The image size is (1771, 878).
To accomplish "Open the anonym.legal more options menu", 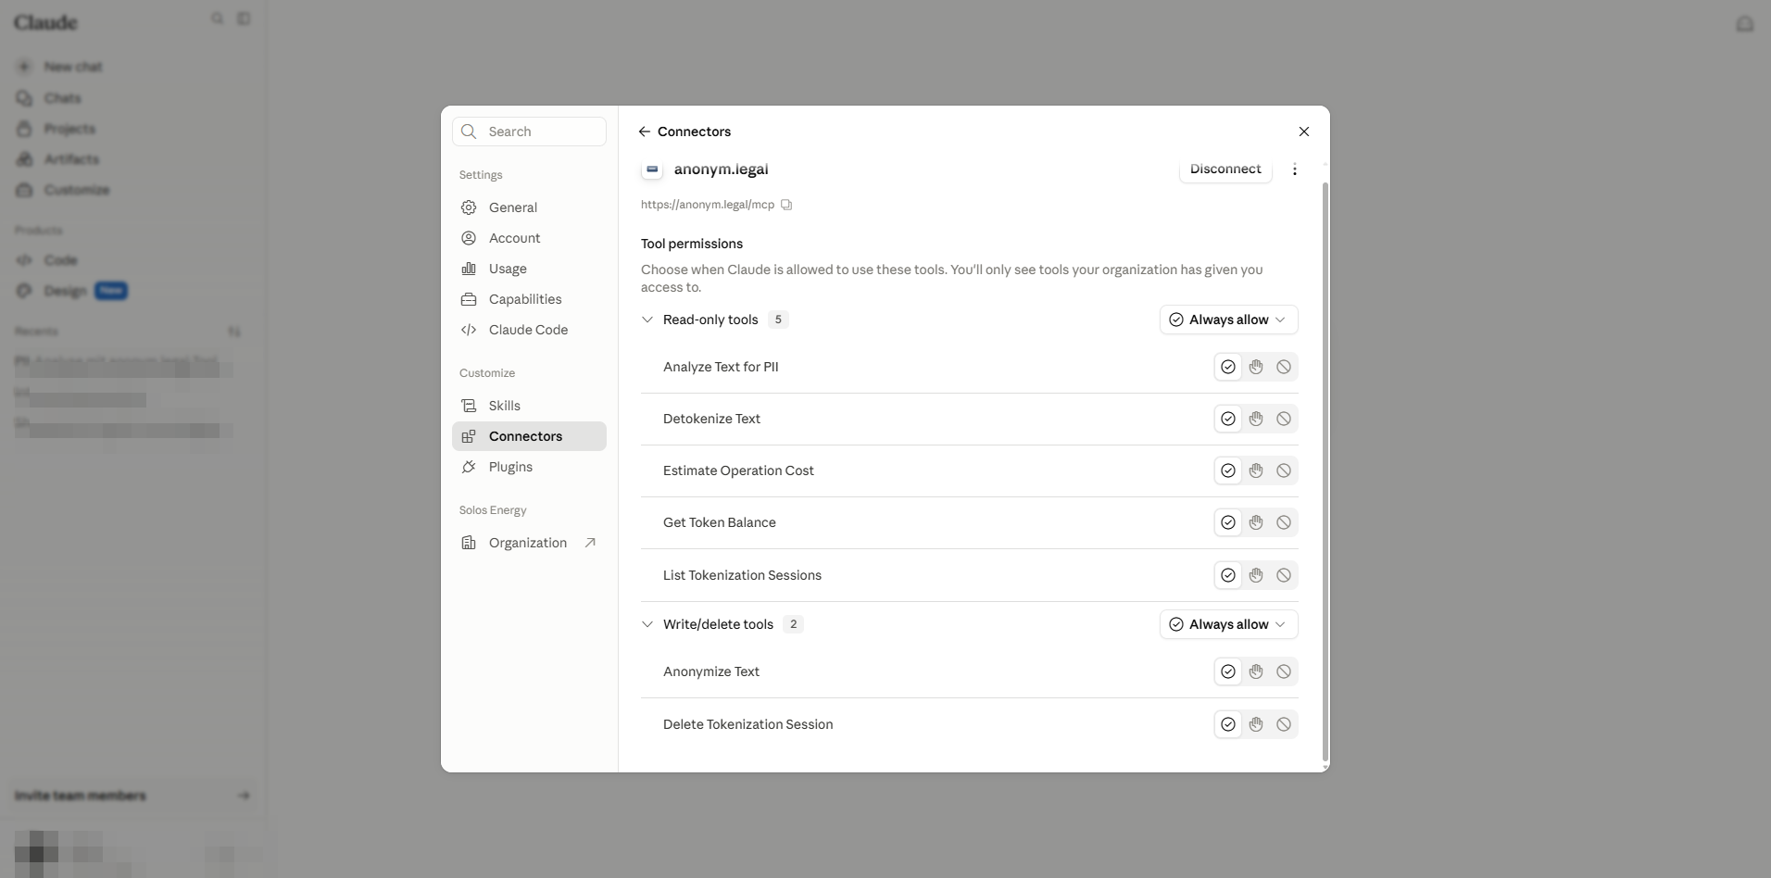I will click(x=1295, y=169).
